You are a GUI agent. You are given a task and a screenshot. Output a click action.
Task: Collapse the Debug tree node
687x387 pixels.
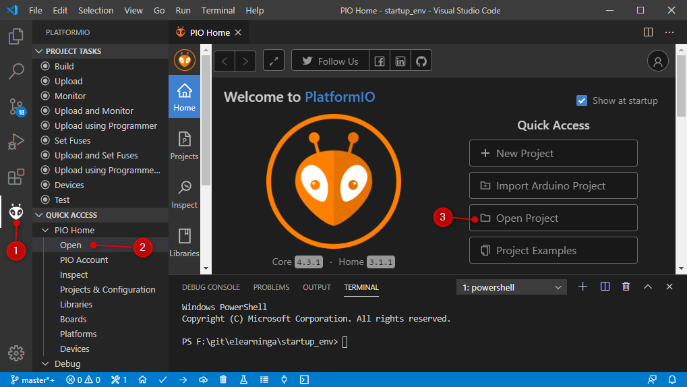[x=45, y=364]
